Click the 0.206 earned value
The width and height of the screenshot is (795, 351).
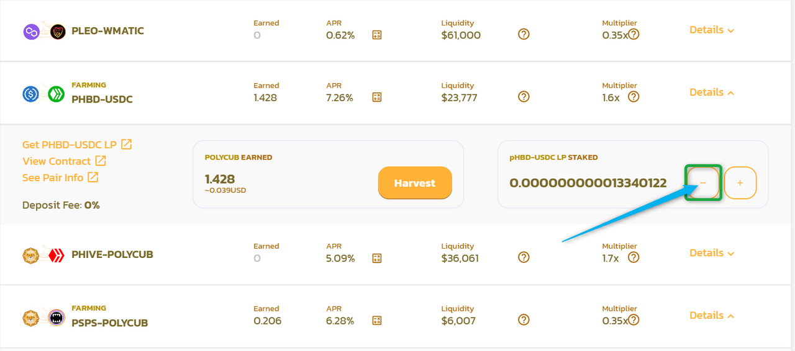pos(268,321)
